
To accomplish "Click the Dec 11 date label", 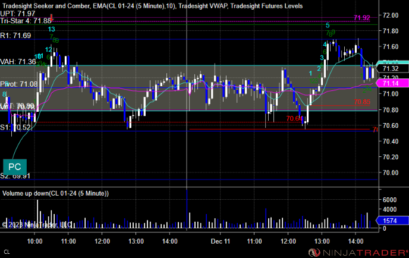I will tap(221, 241).
